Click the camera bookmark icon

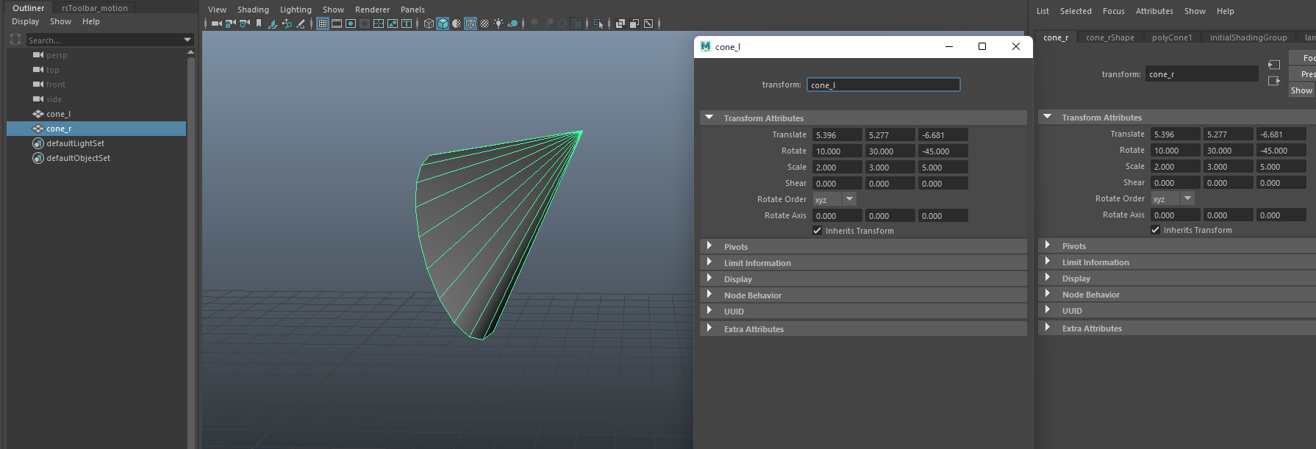click(259, 24)
